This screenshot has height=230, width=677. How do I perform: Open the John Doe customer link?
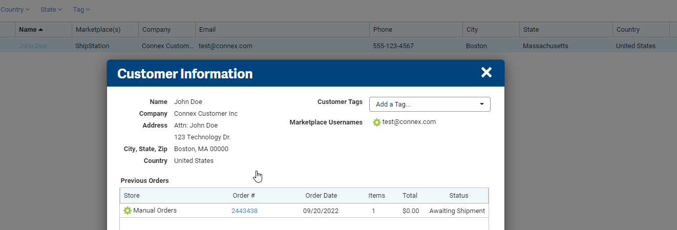coord(32,46)
